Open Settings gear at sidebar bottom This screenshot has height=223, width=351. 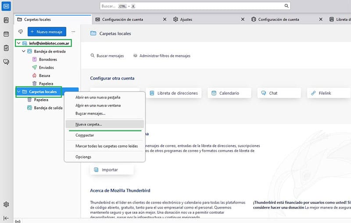pos(6,205)
